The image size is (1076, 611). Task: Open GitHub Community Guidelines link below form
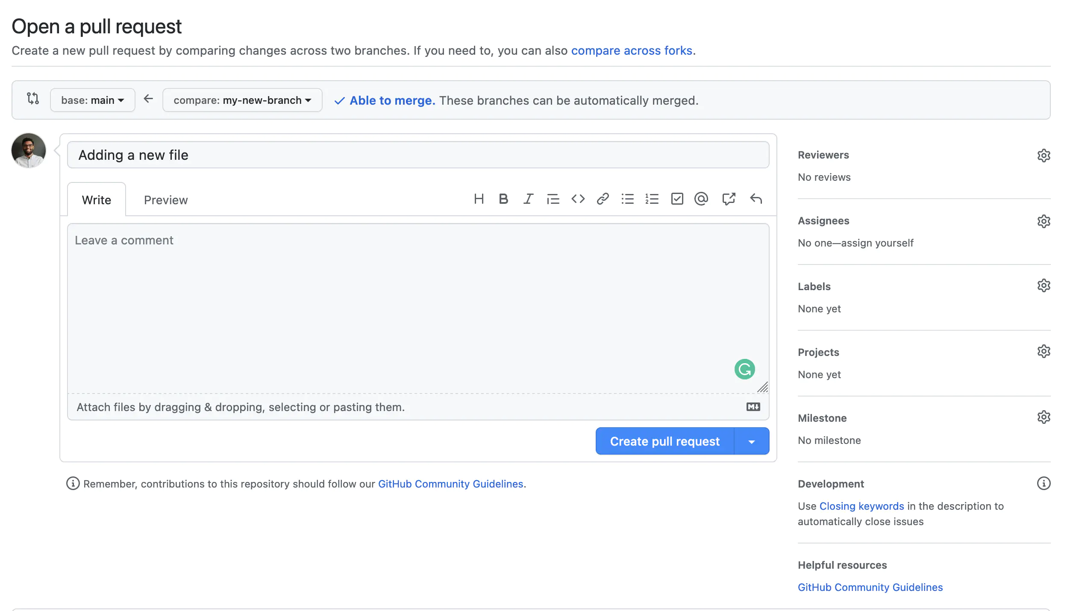(x=451, y=484)
